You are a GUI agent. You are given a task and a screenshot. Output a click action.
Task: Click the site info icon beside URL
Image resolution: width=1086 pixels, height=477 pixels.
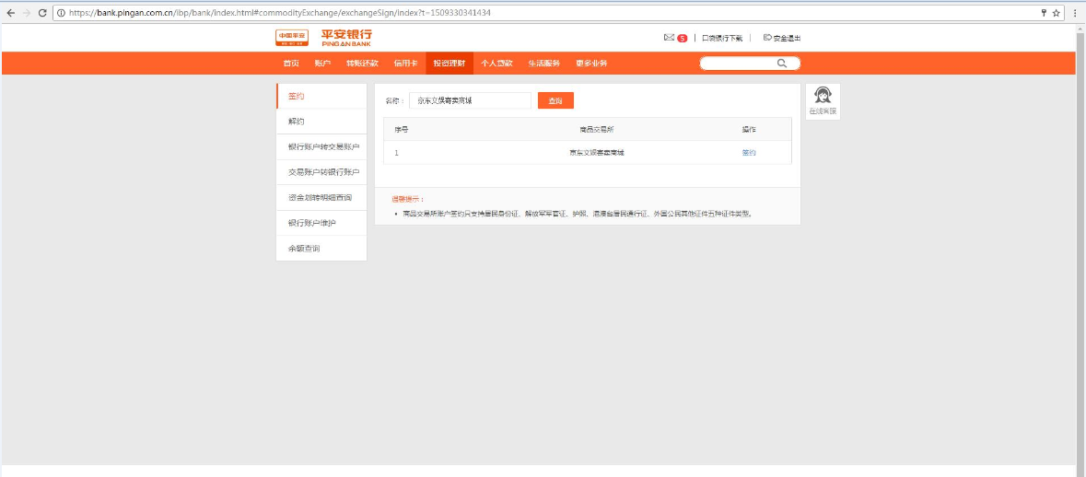pyautogui.click(x=60, y=13)
